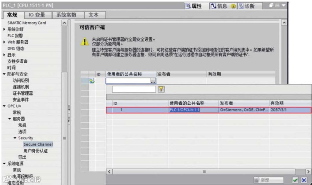Open 安全事件 tree item
This screenshot has width=312, height=185.
(21, 99)
